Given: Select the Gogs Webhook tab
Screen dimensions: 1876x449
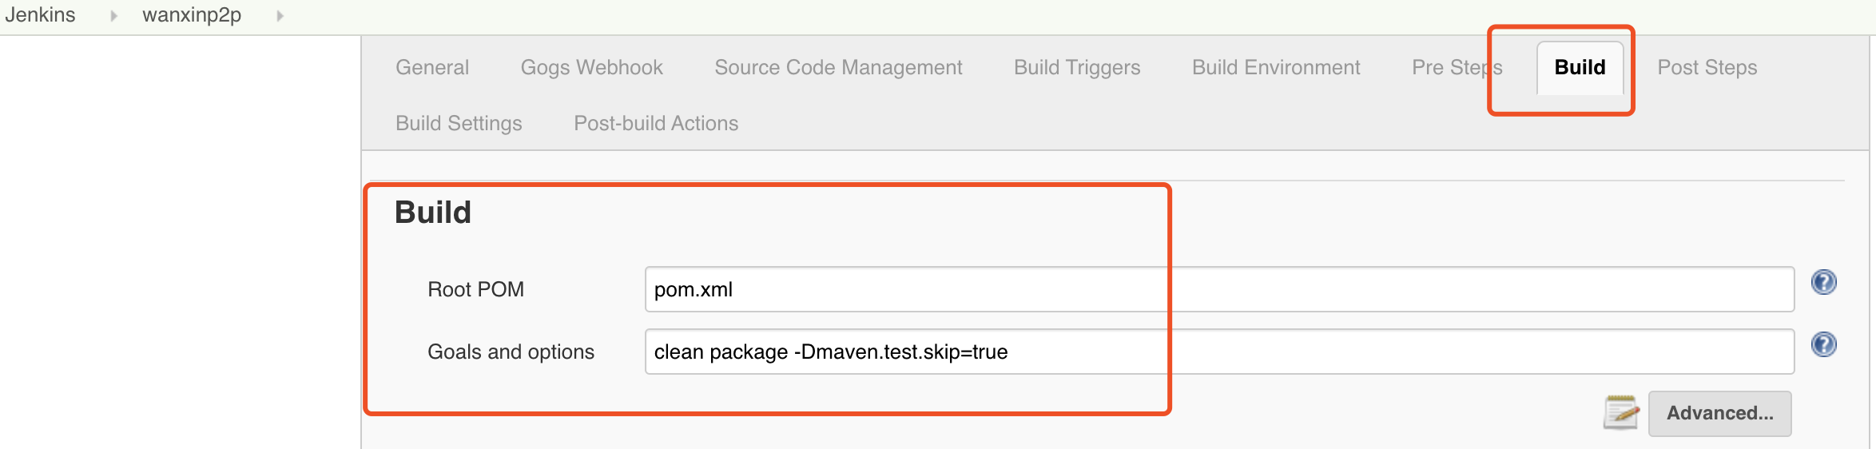Looking at the screenshot, I should (x=591, y=67).
